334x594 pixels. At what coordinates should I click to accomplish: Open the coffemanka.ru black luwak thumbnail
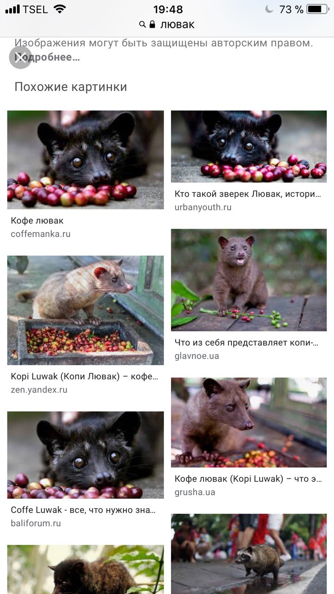(85, 160)
